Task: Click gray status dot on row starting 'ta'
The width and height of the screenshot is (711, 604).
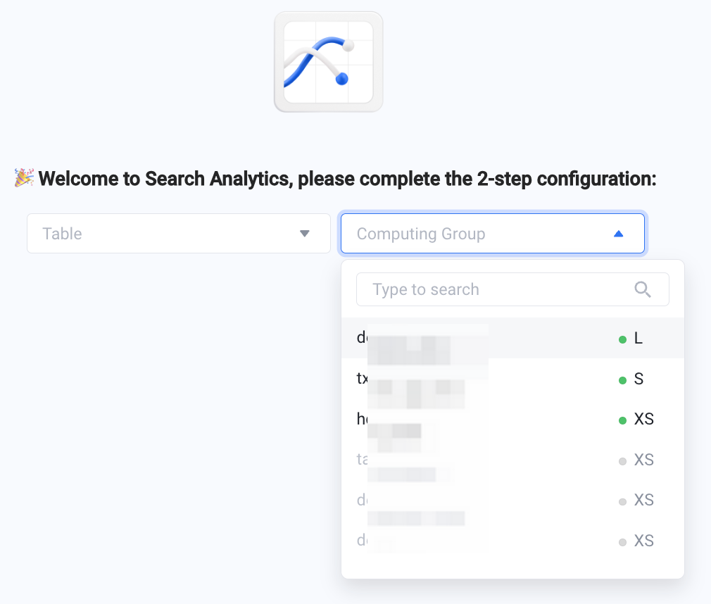Action: [x=622, y=461]
